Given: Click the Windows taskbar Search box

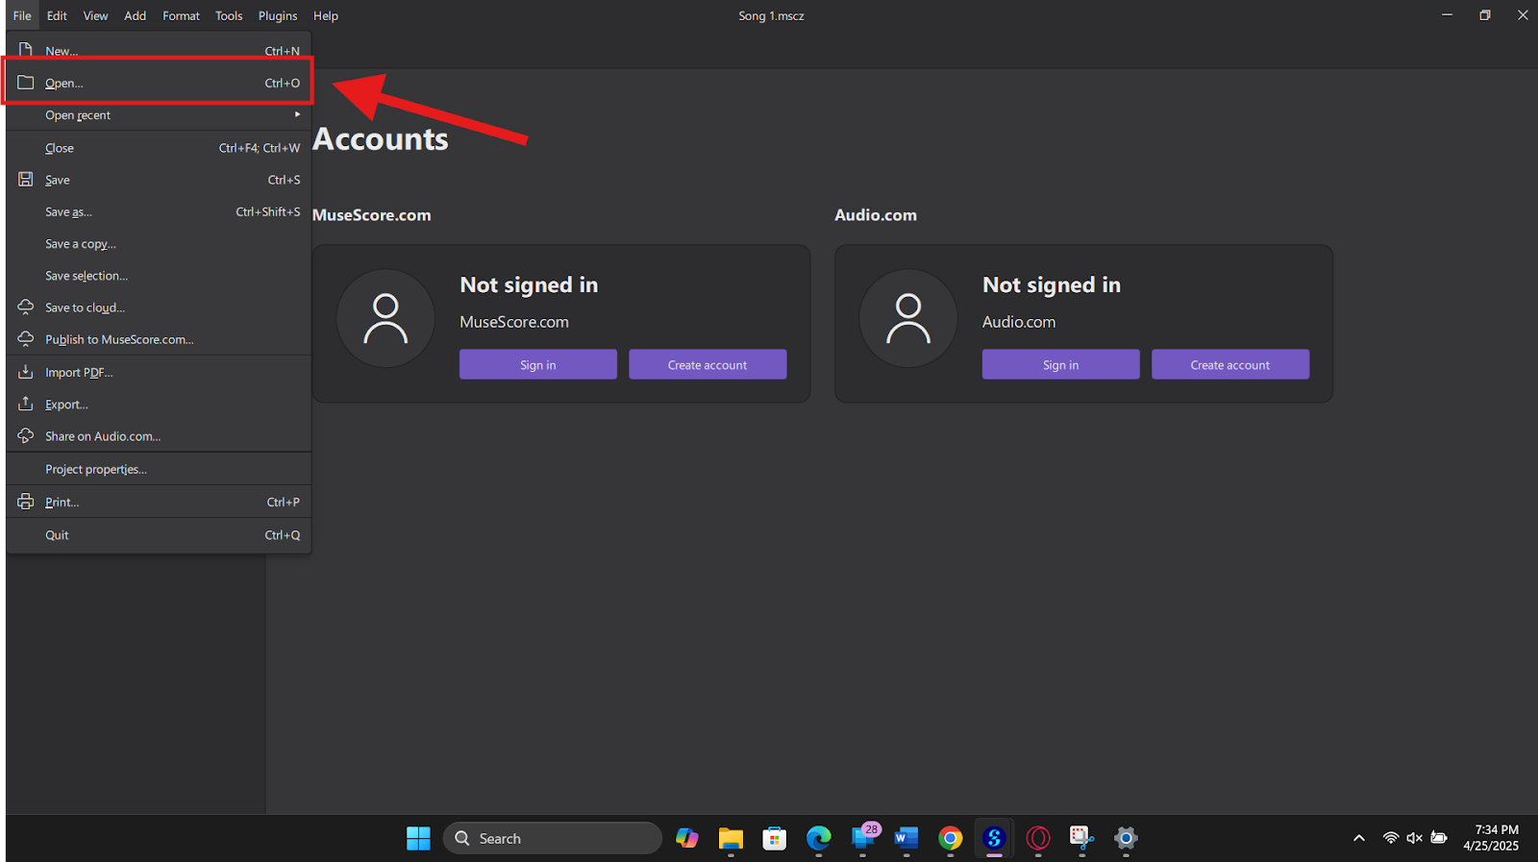Looking at the screenshot, I should pos(553,838).
